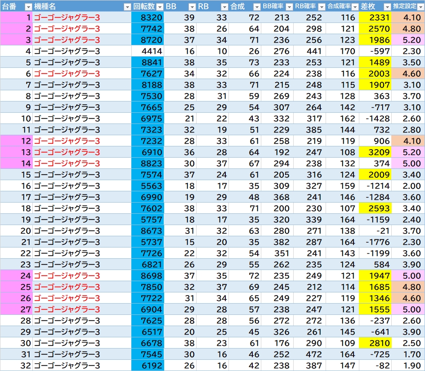Open the RB確率 filter dropdown arrow
425x371 pixels.
321,7
